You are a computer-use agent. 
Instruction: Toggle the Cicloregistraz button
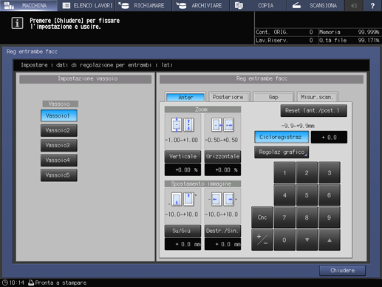tap(282, 137)
